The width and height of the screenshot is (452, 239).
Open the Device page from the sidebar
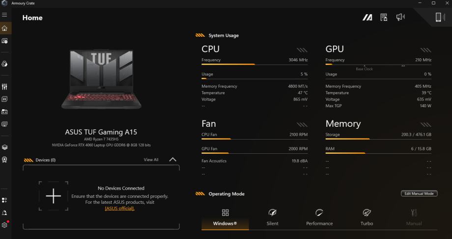click(x=4, y=41)
